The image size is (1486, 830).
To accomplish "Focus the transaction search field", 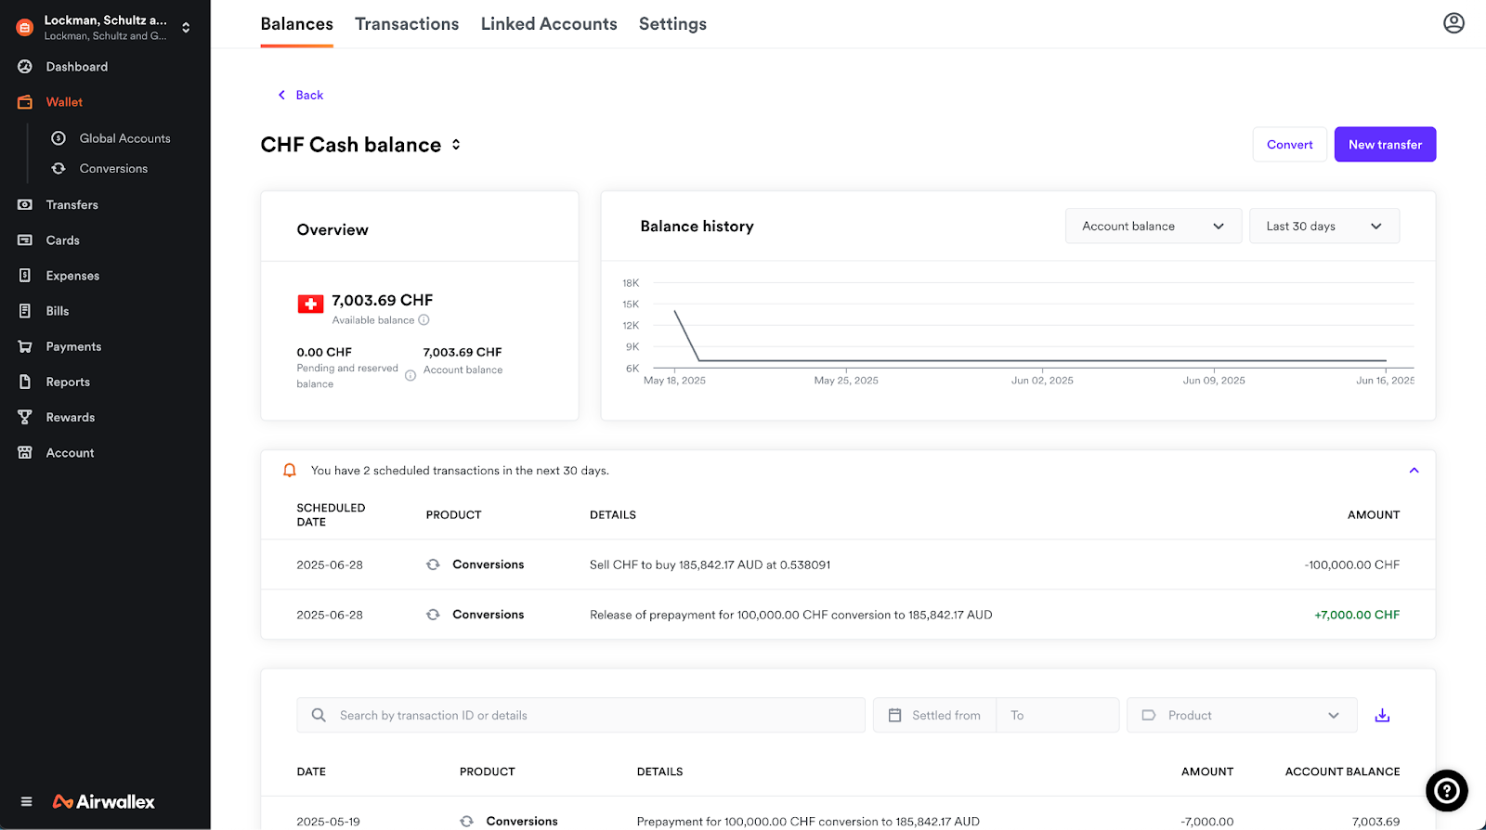I will [580, 715].
